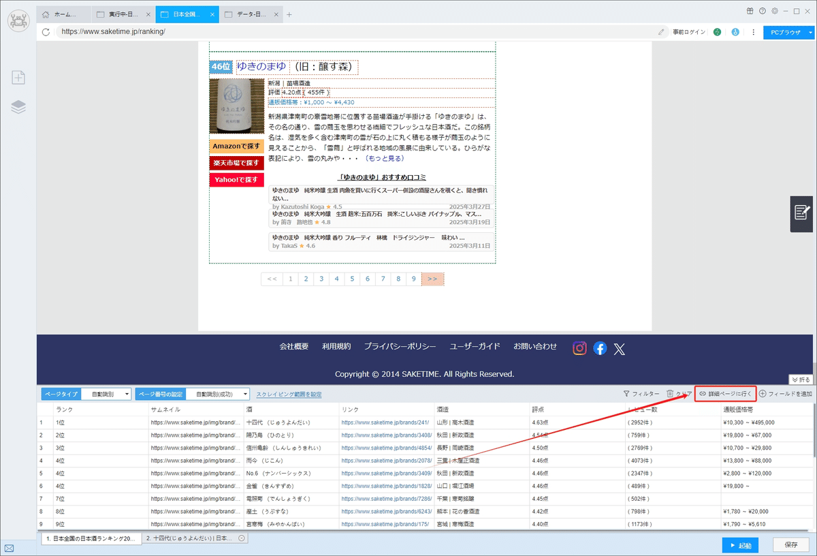Click フィールドを追加 add field button
Screen dimensions: 817x556
pos(786,394)
